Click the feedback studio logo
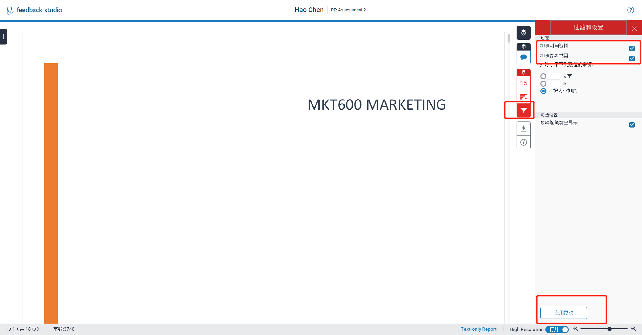Viewport: 642px width, 335px height. click(x=34, y=10)
